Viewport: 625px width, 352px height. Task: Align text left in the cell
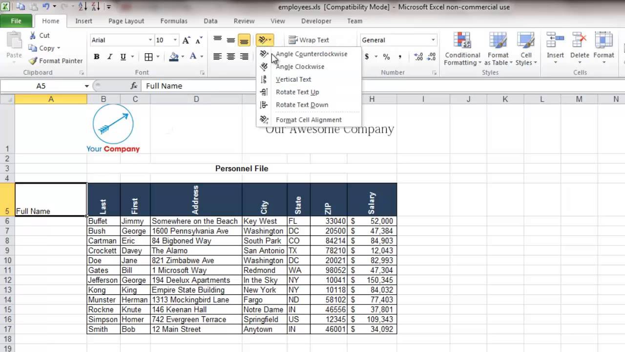coord(218,57)
